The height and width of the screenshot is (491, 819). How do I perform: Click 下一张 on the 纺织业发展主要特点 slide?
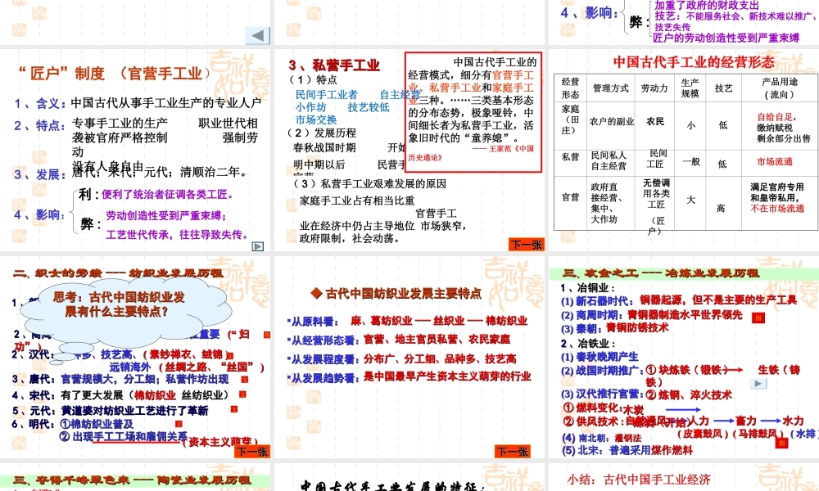(x=513, y=452)
